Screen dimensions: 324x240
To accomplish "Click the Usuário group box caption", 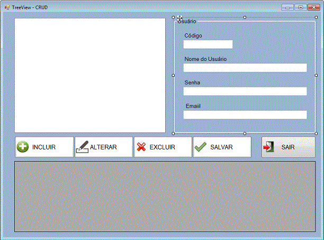I will click(x=187, y=21).
